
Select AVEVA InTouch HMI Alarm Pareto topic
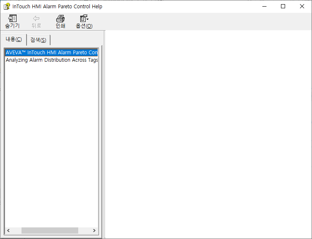51,52
